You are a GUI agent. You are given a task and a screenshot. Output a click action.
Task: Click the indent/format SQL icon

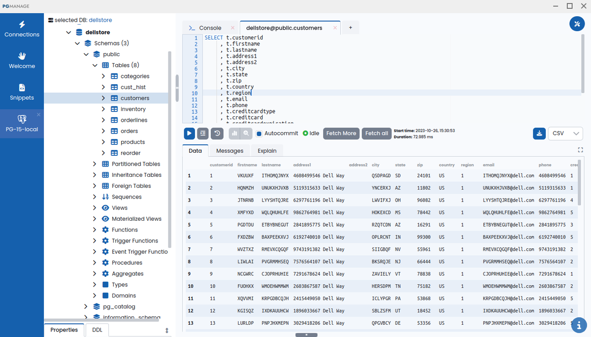(x=203, y=133)
